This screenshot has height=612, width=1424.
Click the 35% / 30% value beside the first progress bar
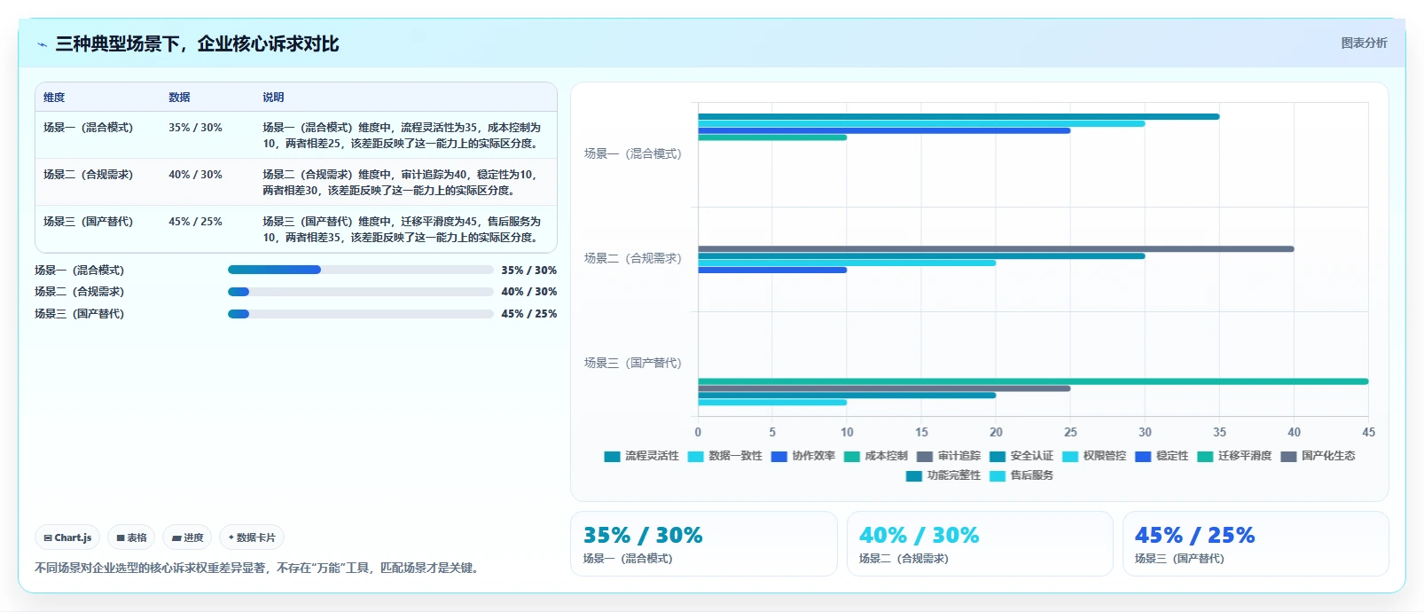pos(528,271)
